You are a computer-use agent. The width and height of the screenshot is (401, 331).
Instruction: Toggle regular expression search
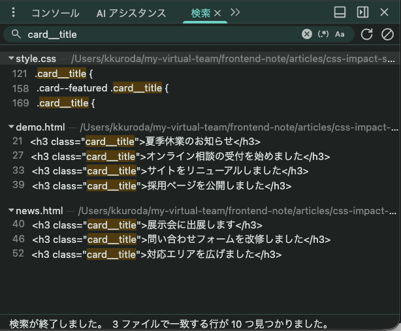pyautogui.click(x=323, y=34)
